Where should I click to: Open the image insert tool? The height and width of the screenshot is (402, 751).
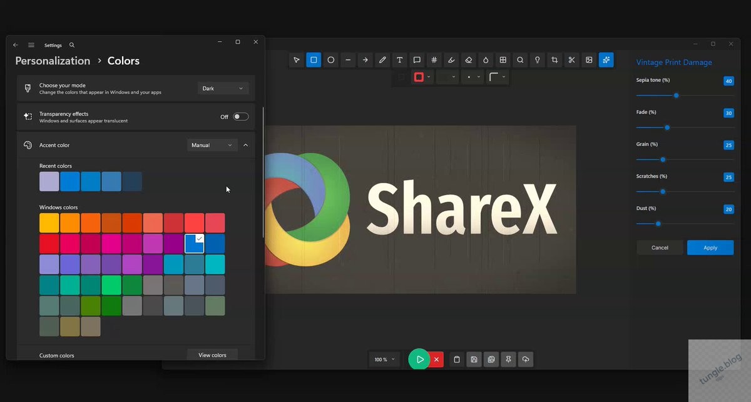click(589, 60)
